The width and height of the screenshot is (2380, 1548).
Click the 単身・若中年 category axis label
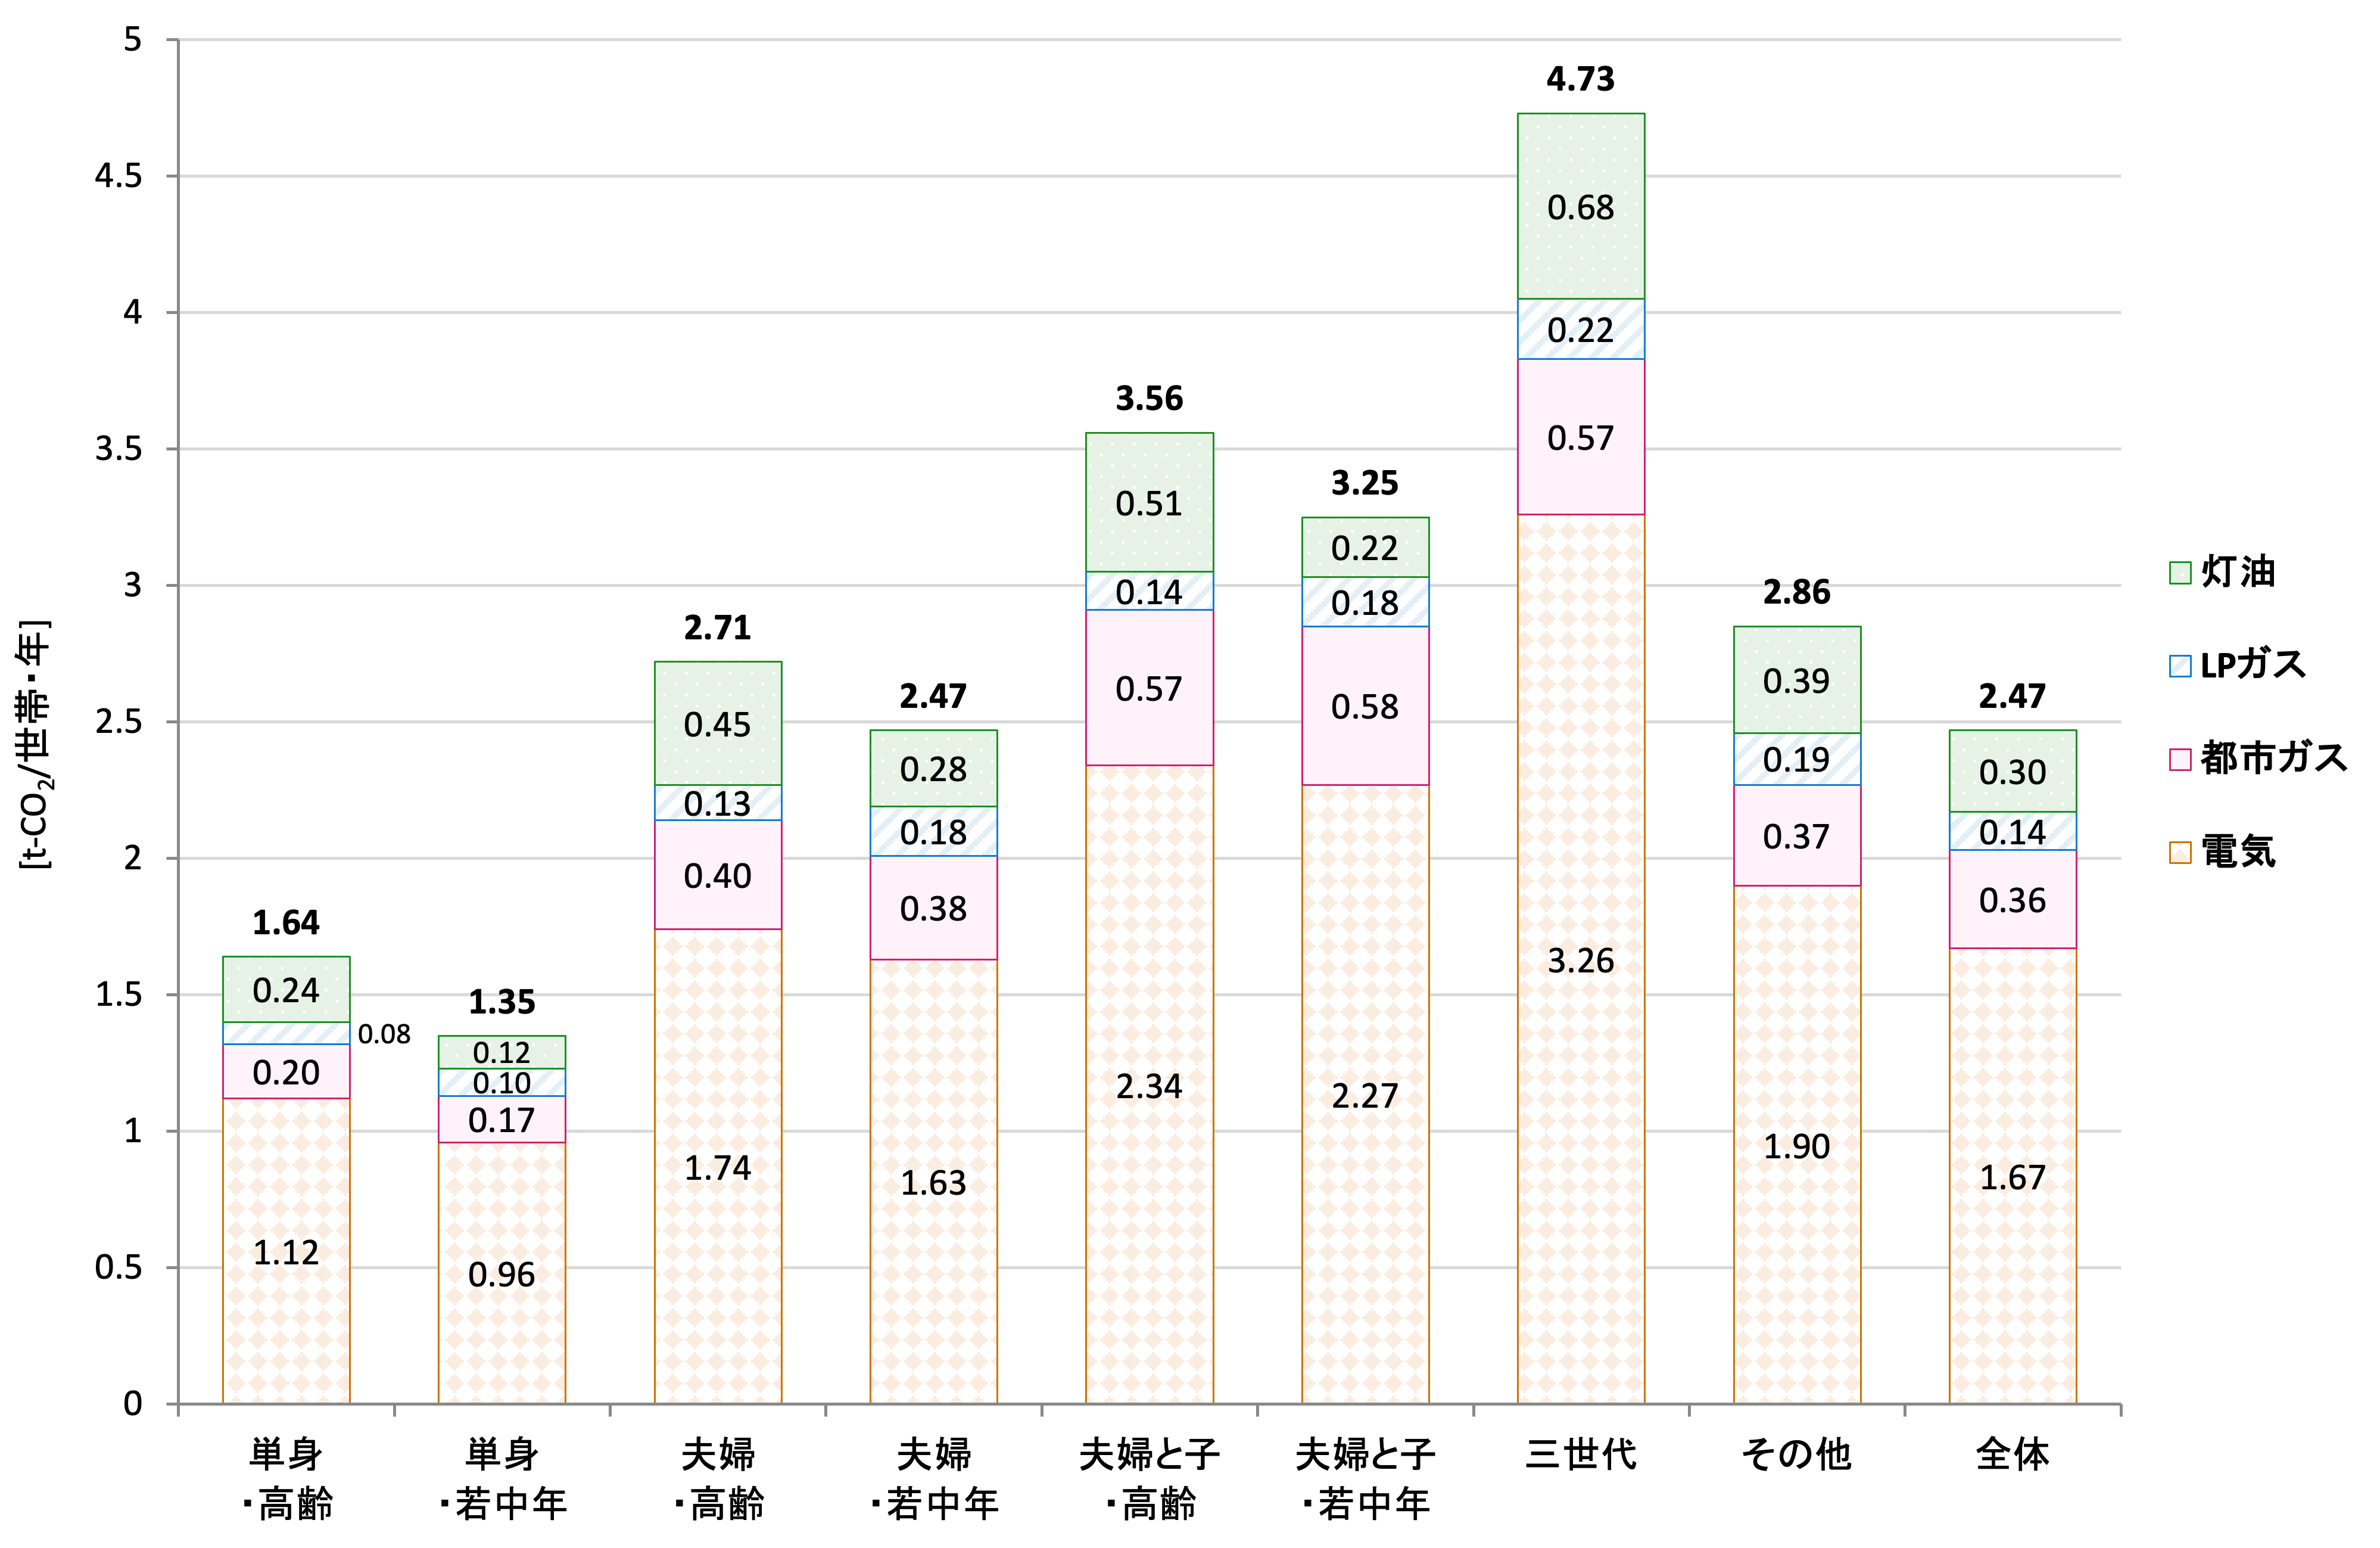[502, 1478]
